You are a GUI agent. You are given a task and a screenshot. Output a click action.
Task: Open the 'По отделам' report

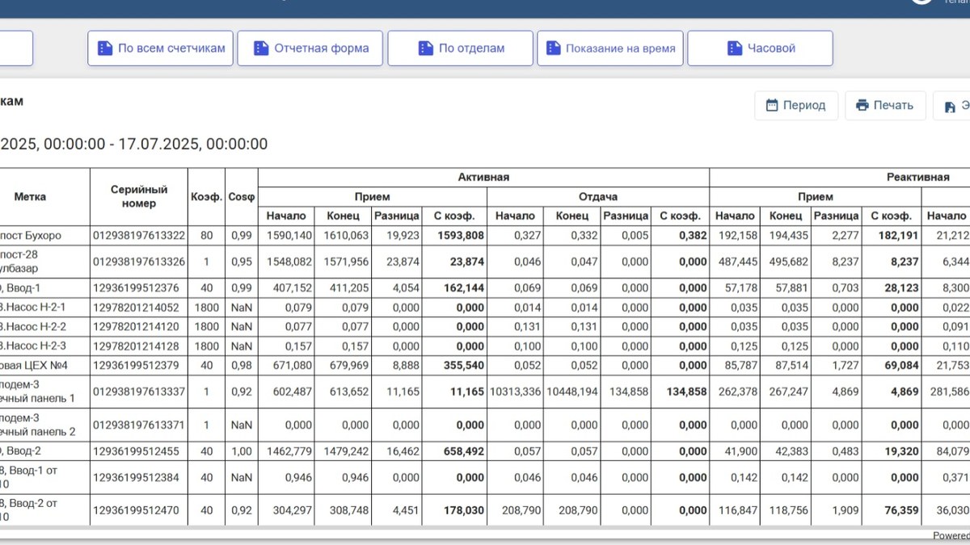(x=461, y=48)
